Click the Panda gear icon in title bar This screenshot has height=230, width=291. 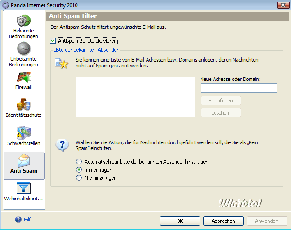[5, 5]
